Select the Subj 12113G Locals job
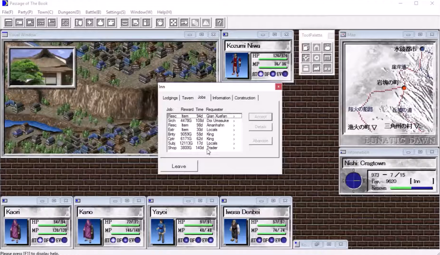The image size is (440, 255). (x=204, y=143)
